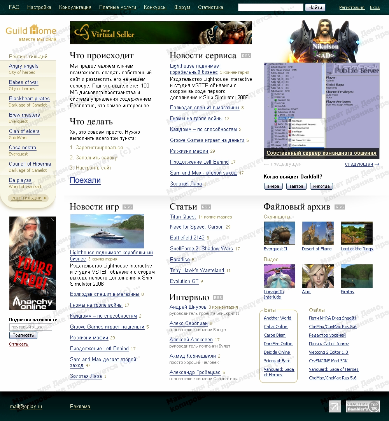Click the site search input field
The height and width of the screenshot is (421, 389).
270,7
